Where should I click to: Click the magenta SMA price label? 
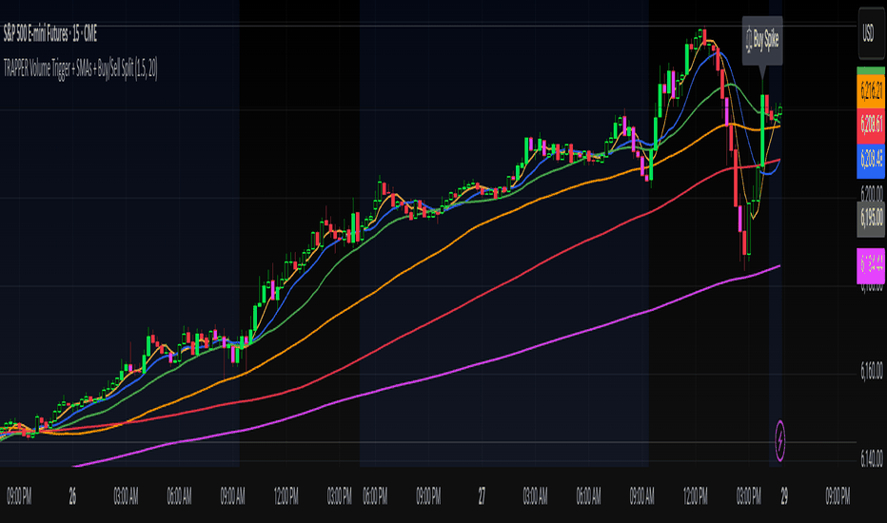click(x=871, y=264)
